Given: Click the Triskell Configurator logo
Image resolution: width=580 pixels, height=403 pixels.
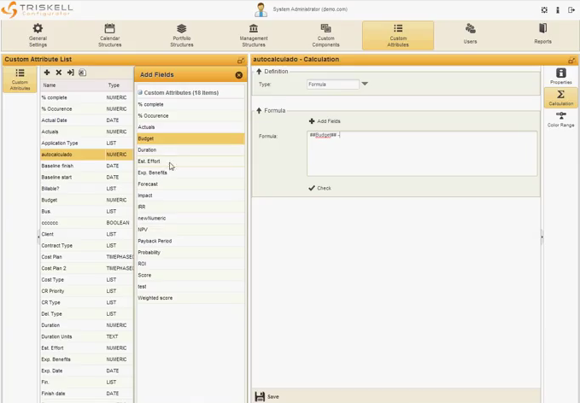Looking at the screenshot, I should click(x=37, y=9).
